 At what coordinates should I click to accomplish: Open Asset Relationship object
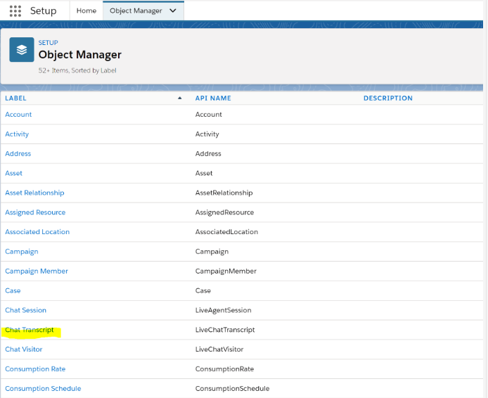click(34, 193)
